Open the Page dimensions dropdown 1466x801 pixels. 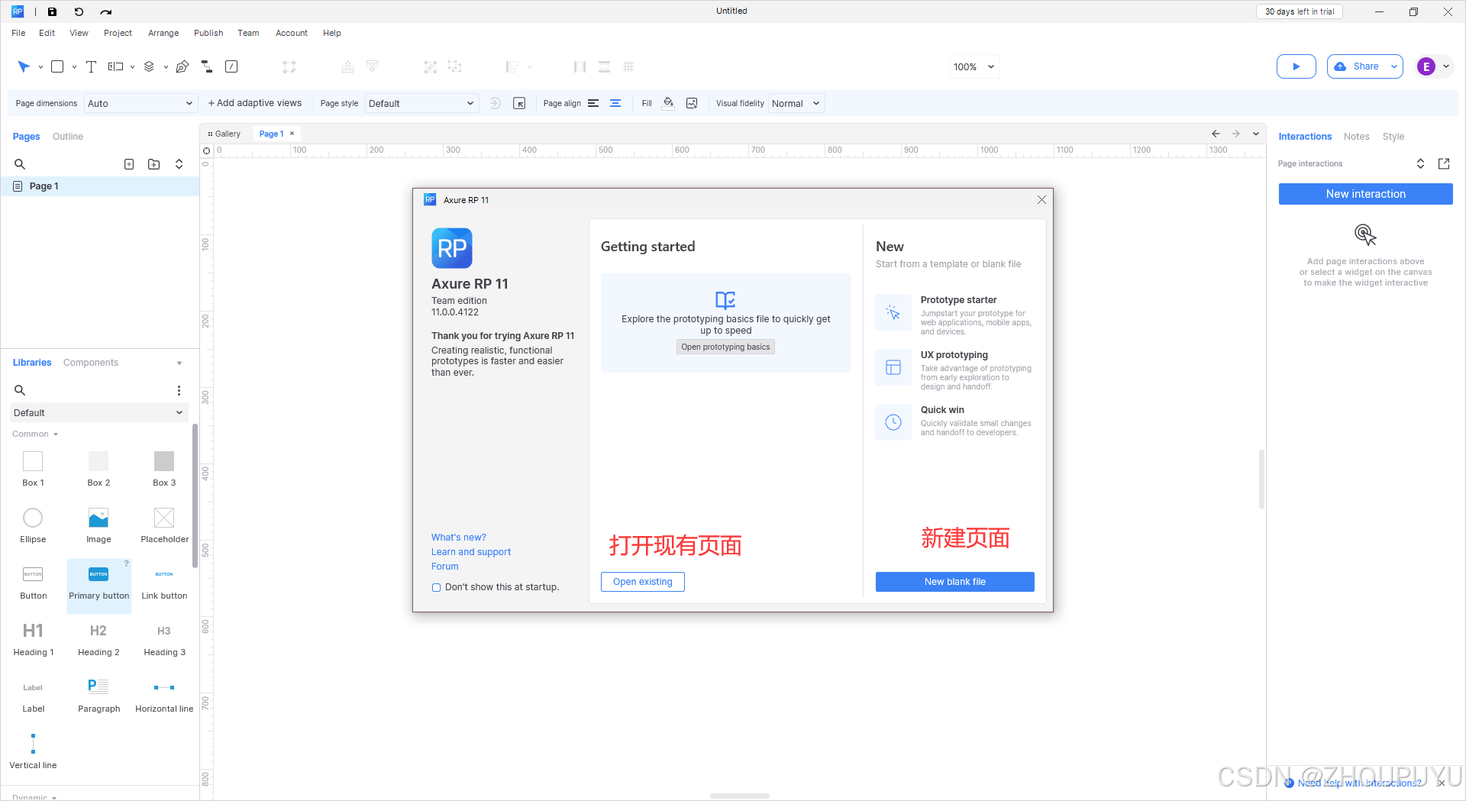(x=140, y=103)
